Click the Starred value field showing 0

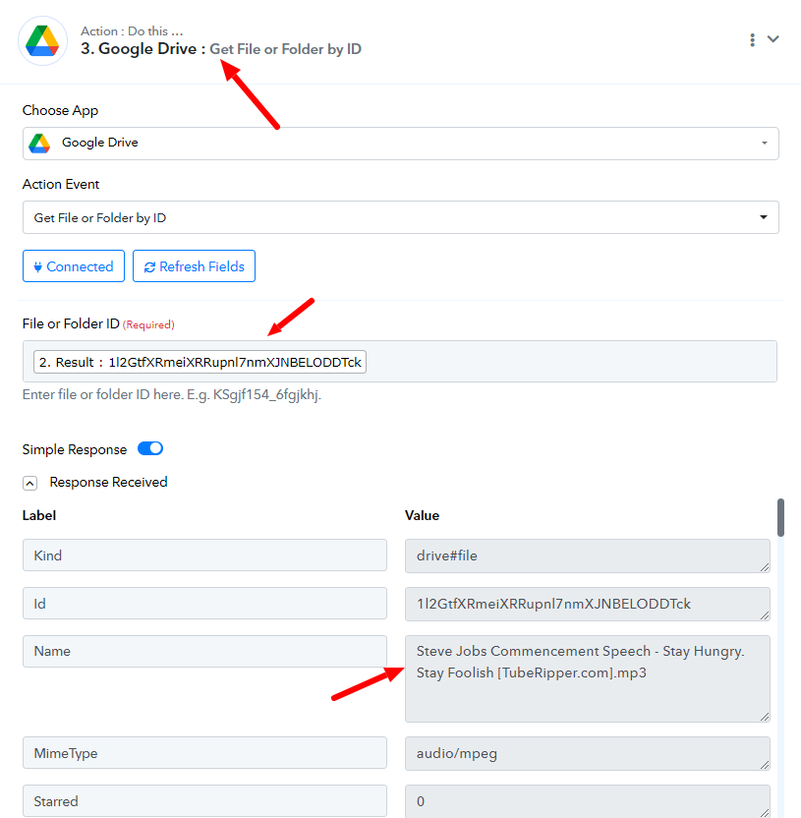pos(587,801)
